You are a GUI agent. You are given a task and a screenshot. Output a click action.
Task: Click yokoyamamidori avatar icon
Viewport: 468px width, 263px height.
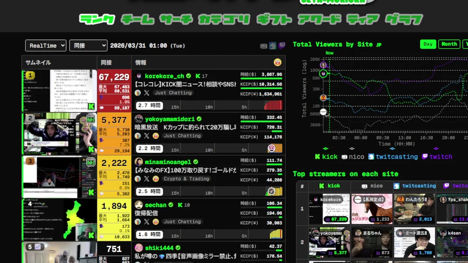(x=139, y=119)
